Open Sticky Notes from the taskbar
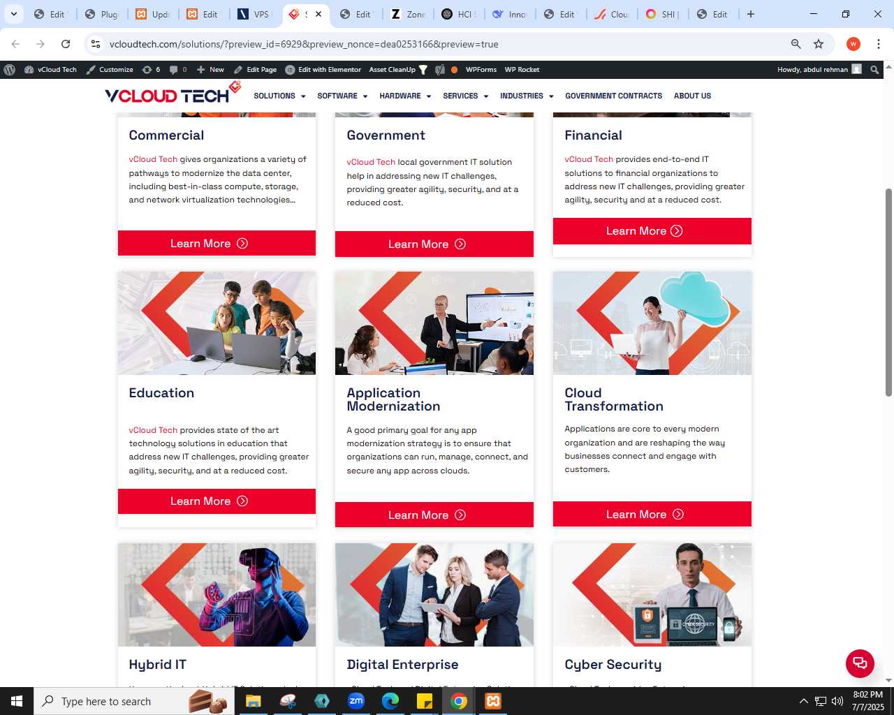 tap(425, 701)
